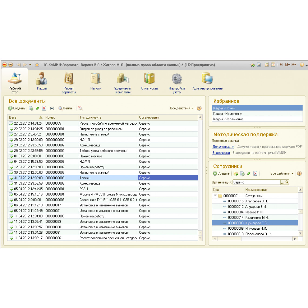This screenshot has height=308, width=308.
Task: Open the calendar icon in title bar
Action: pyautogui.click(x=273, y=65)
